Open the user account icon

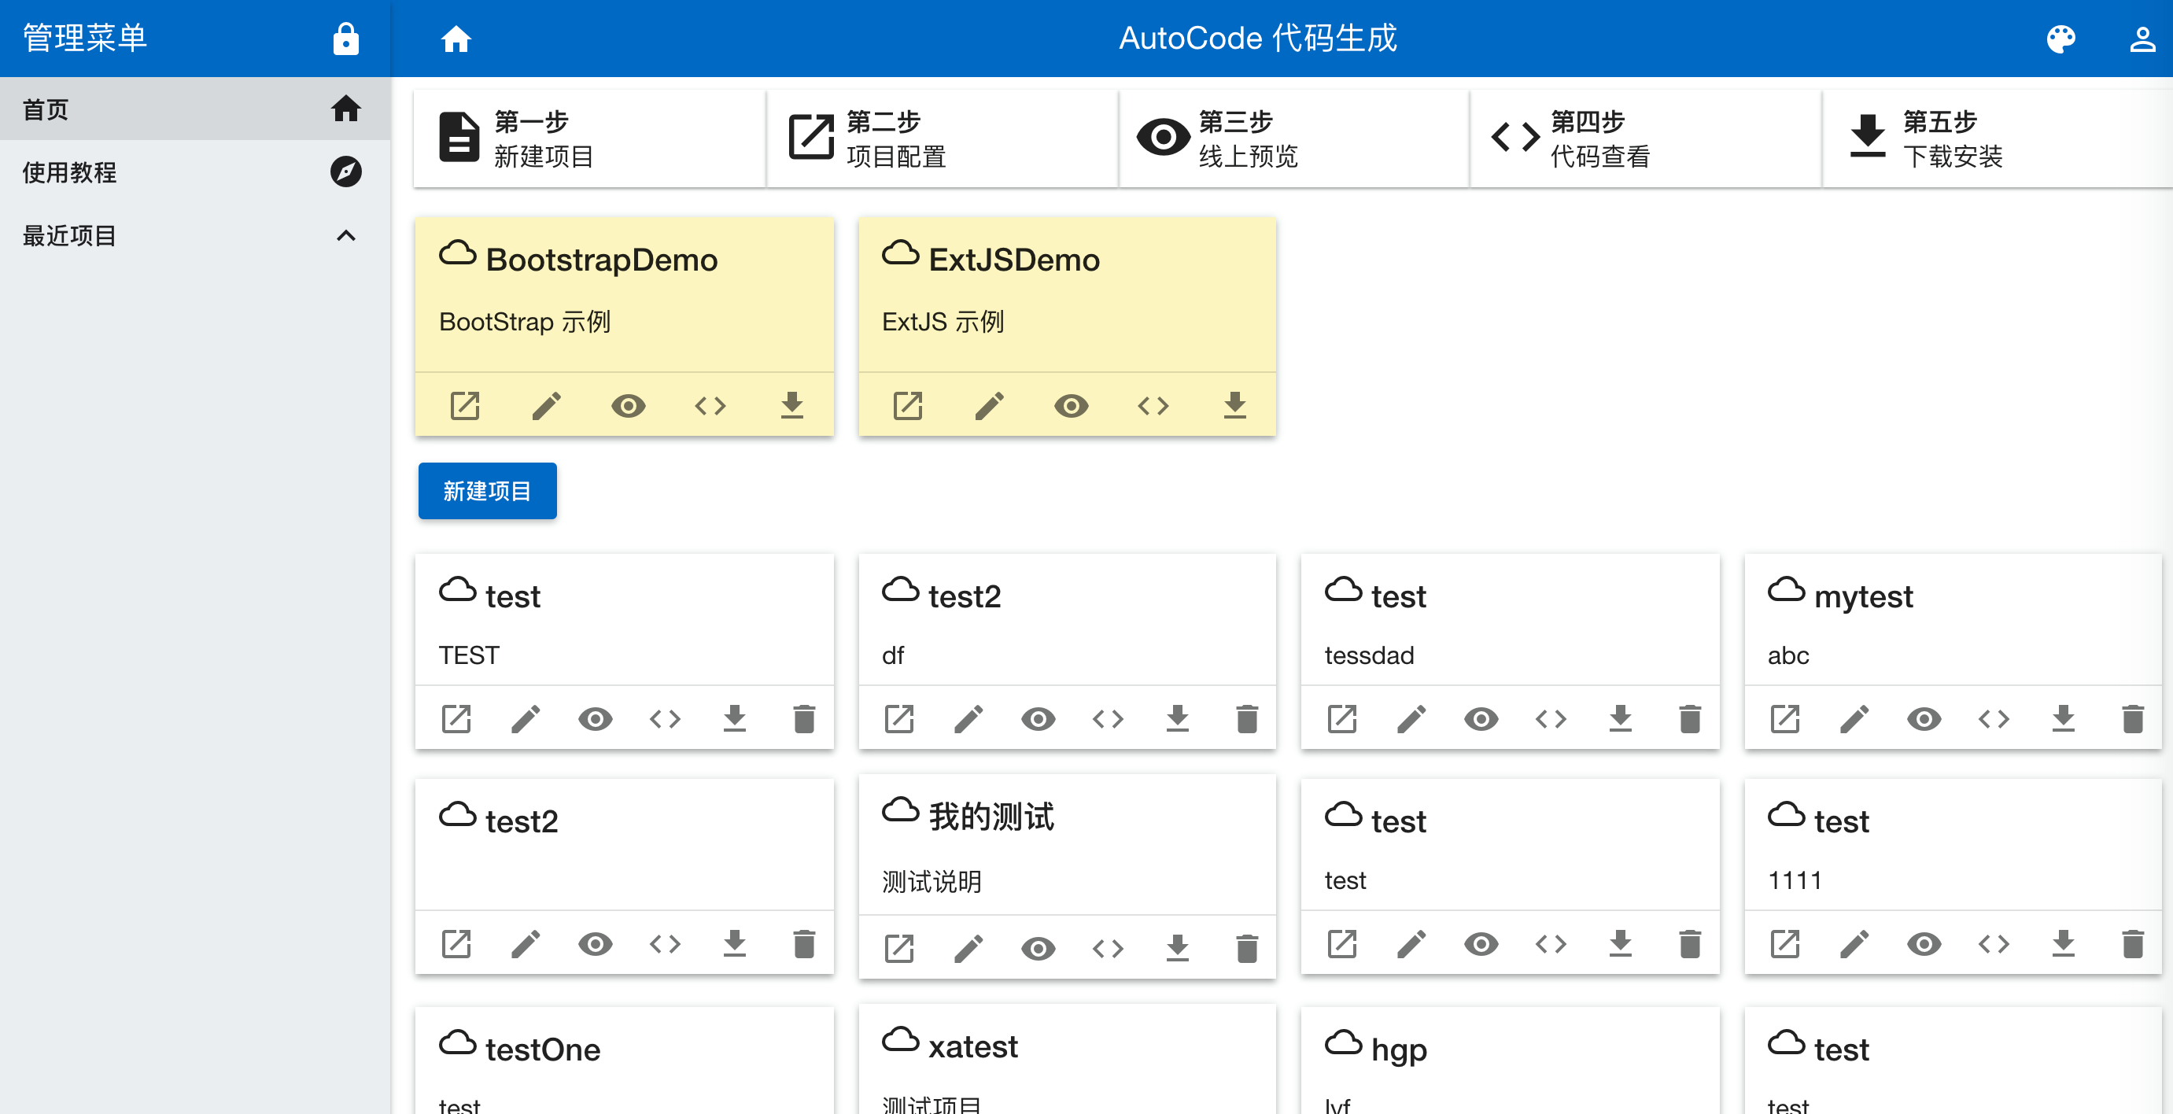coord(2142,39)
